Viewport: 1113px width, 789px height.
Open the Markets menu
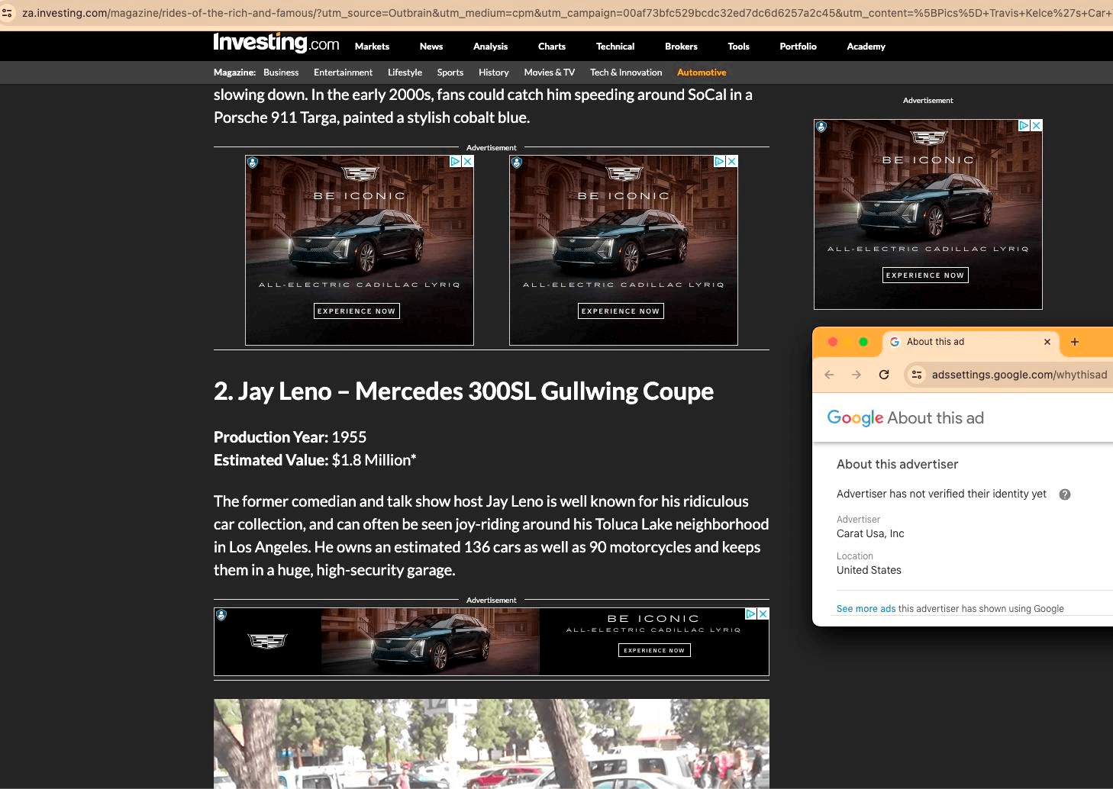(x=372, y=47)
